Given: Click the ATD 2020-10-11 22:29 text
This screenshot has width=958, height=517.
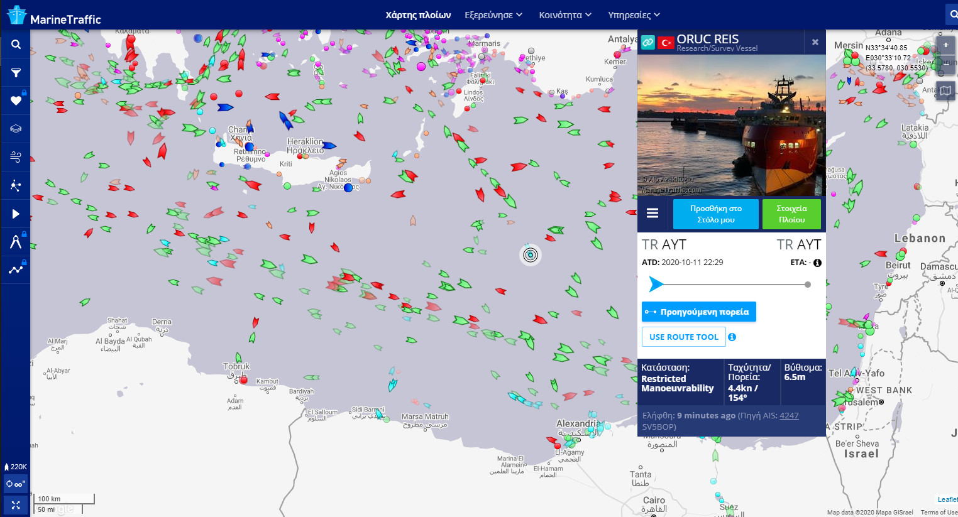Looking at the screenshot, I should click(x=682, y=263).
